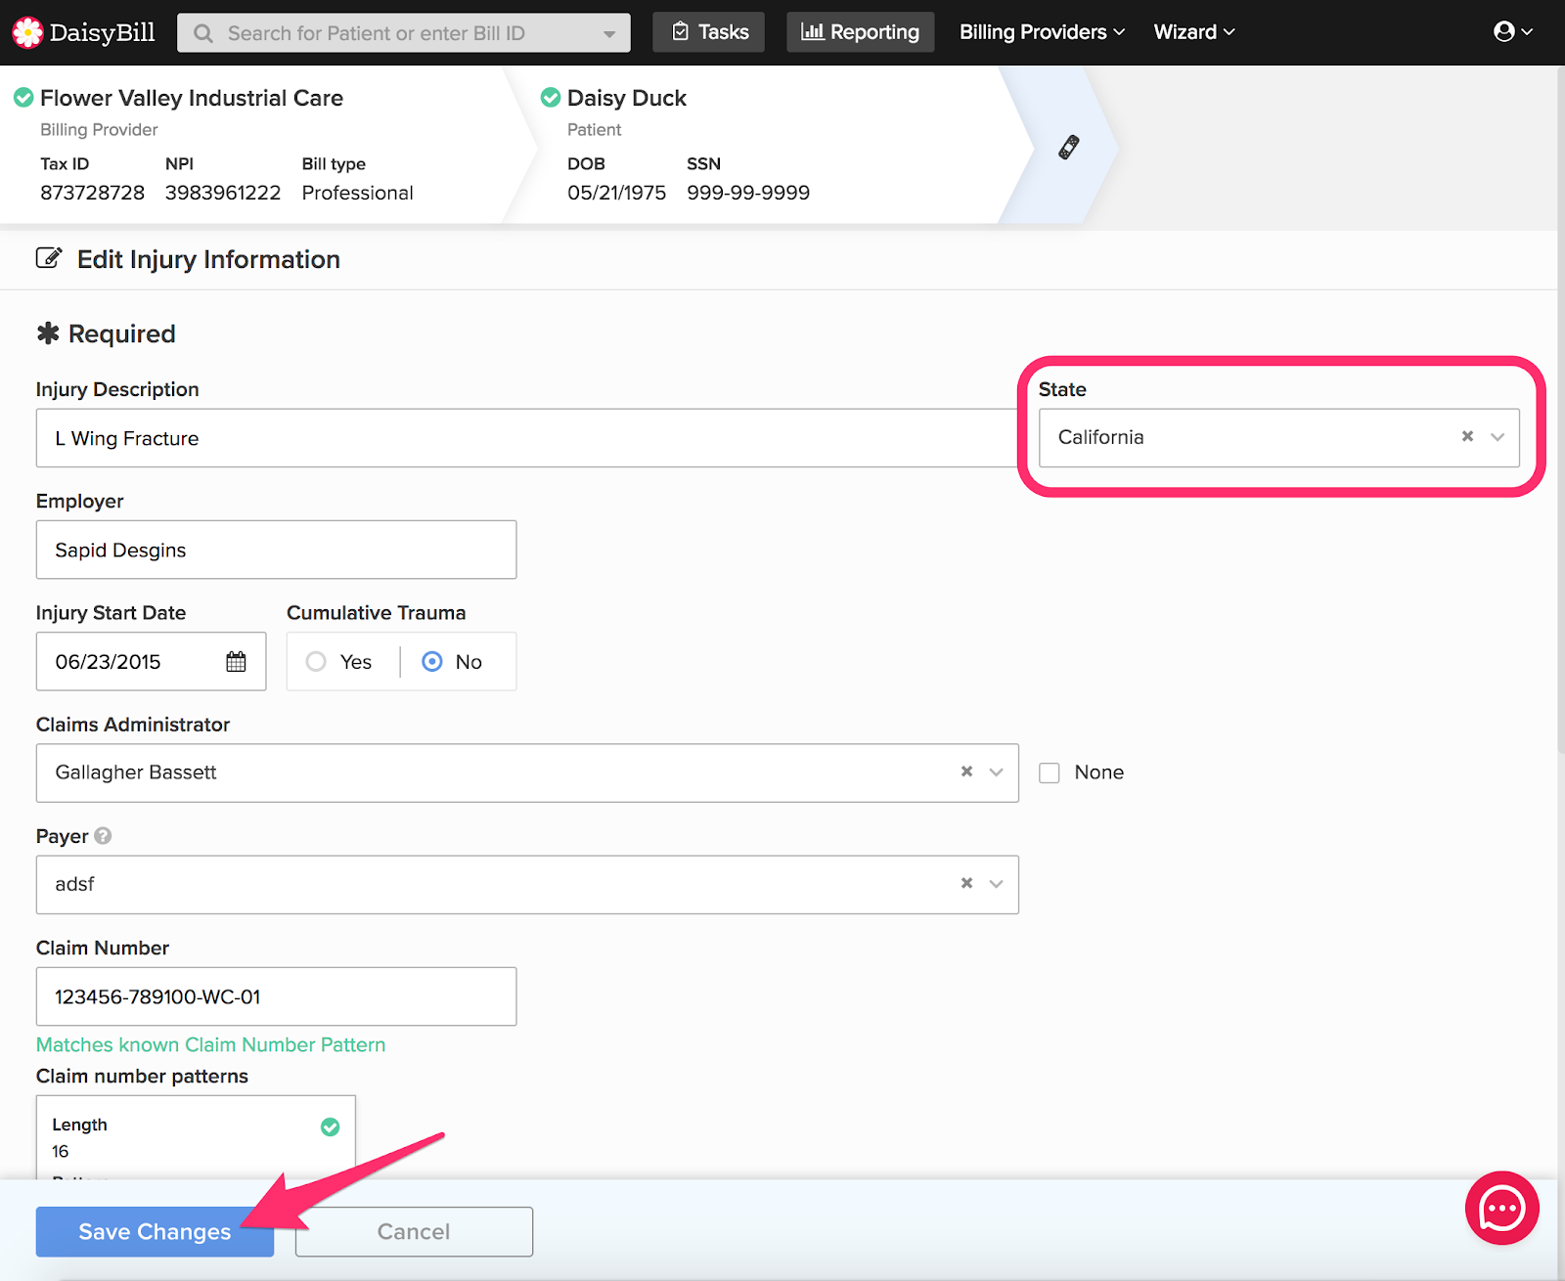
Task: Open the search bar dropdown arrow
Action: tap(609, 34)
